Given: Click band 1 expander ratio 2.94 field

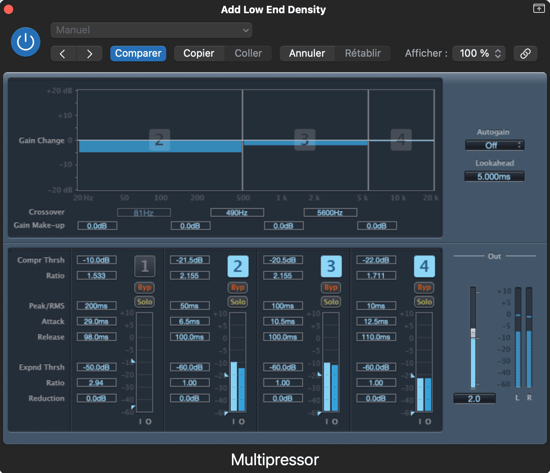Looking at the screenshot, I should [x=96, y=383].
